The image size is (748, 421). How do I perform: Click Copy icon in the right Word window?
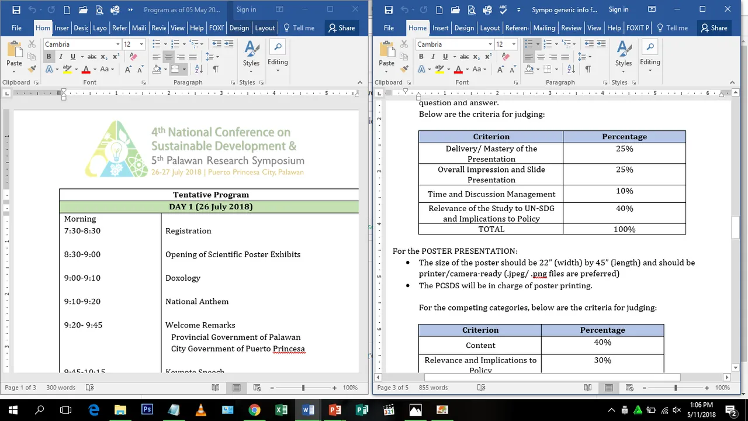coord(404,57)
